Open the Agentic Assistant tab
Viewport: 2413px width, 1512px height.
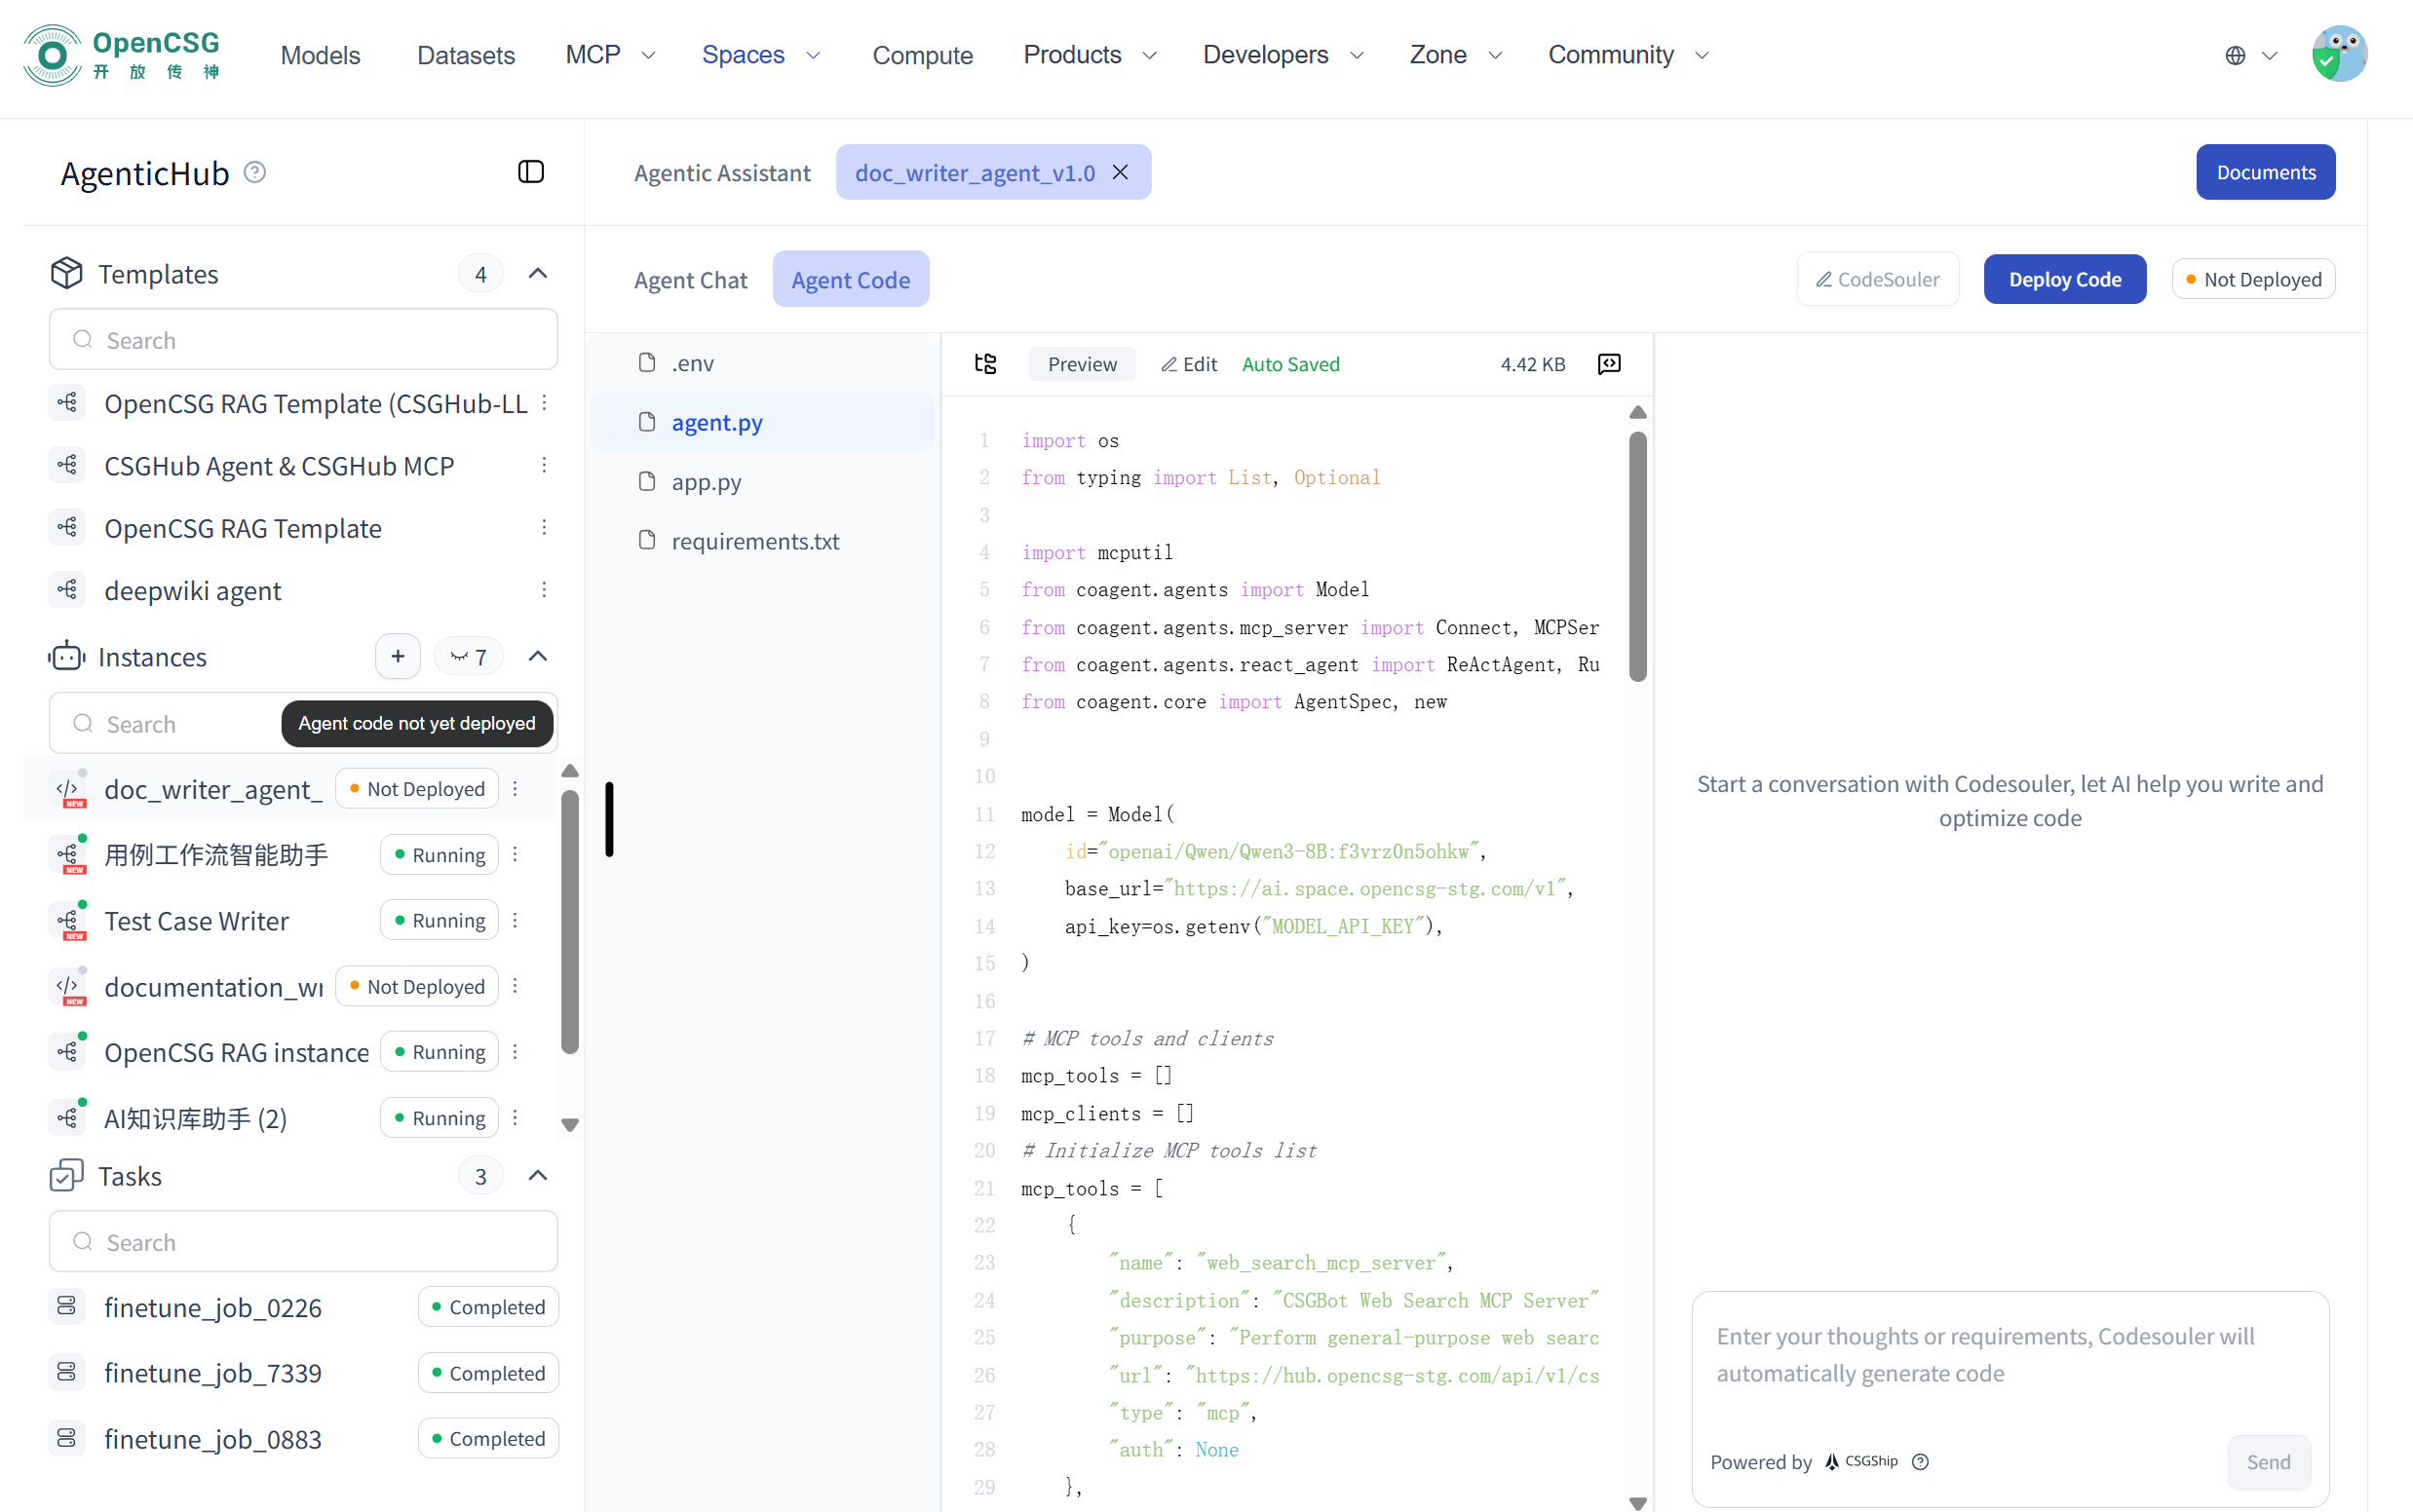tap(721, 173)
